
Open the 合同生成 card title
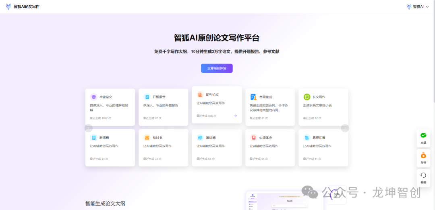[266, 97]
